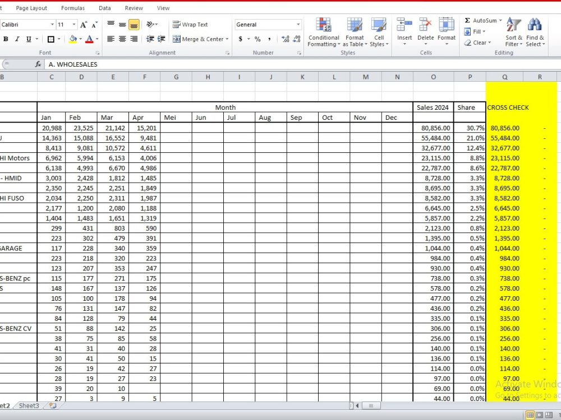Increase indent
Screen dimensions: 561x420
click(x=162, y=39)
